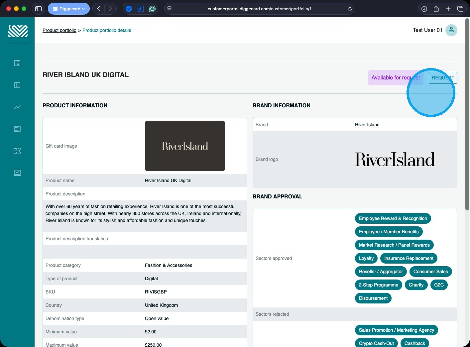470x347 pixels.
Task: Go forward to the next page
Action: click(x=110, y=9)
